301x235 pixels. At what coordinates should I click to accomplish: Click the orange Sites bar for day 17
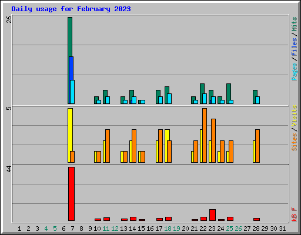(x=160, y=146)
